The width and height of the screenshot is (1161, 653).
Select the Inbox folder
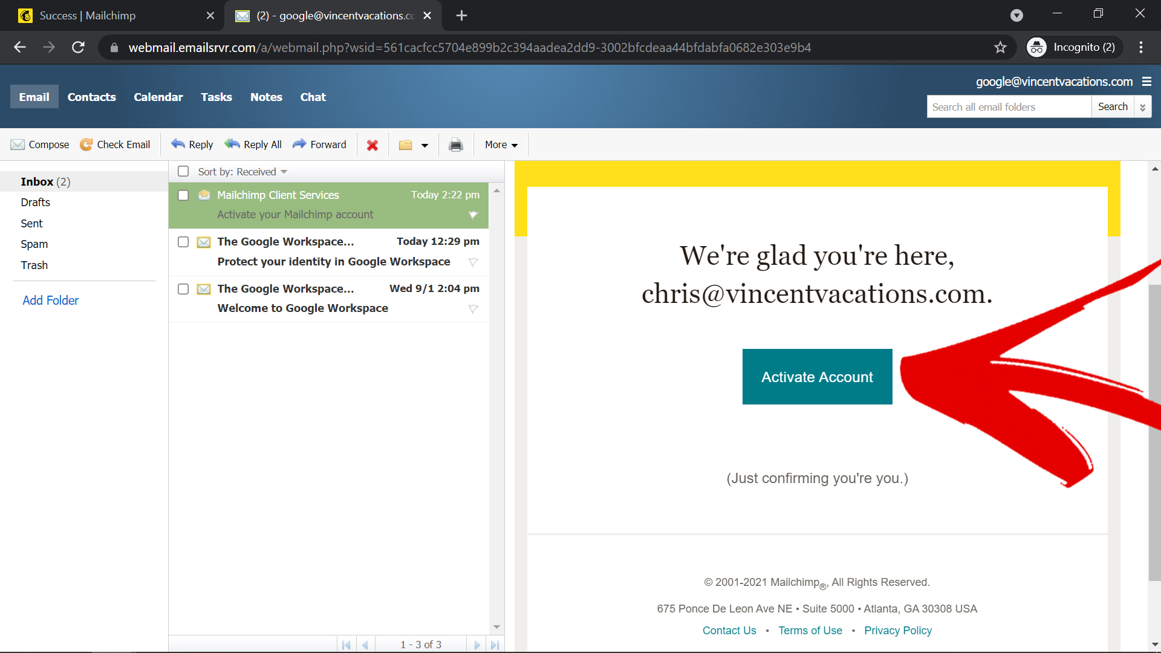coord(84,181)
